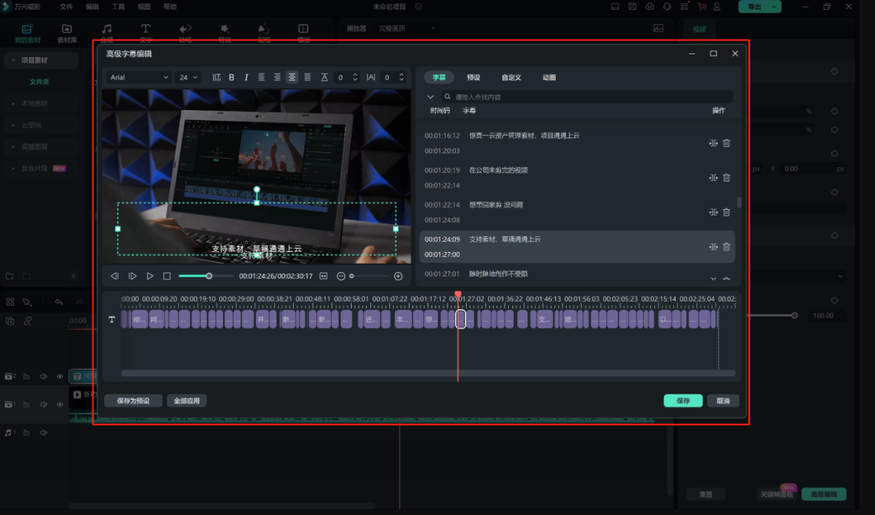The image size is (875, 515).
Task: Click zoom-out minus icon in preview toolbar
Action: pyautogui.click(x=341, y=276)
